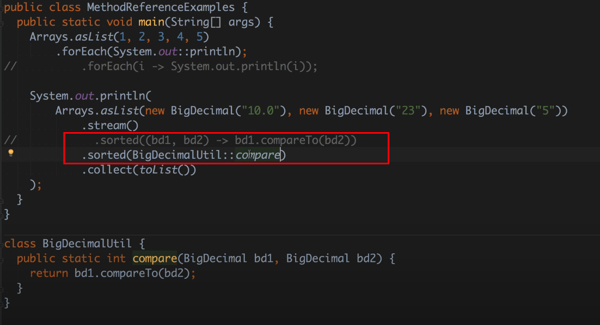Click the BigDecimal bd1 parameter

(228, 259)
